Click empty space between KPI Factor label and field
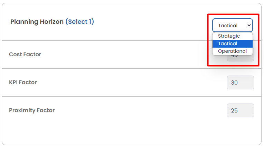Viewport: 264px width, 147px height. point(131,82)
